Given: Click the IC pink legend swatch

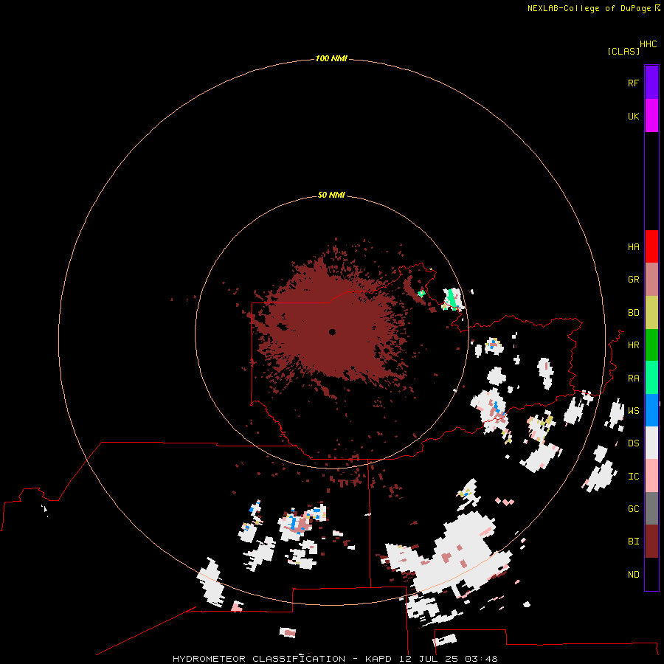Looking at the screenshot, I should coord(651,476).
